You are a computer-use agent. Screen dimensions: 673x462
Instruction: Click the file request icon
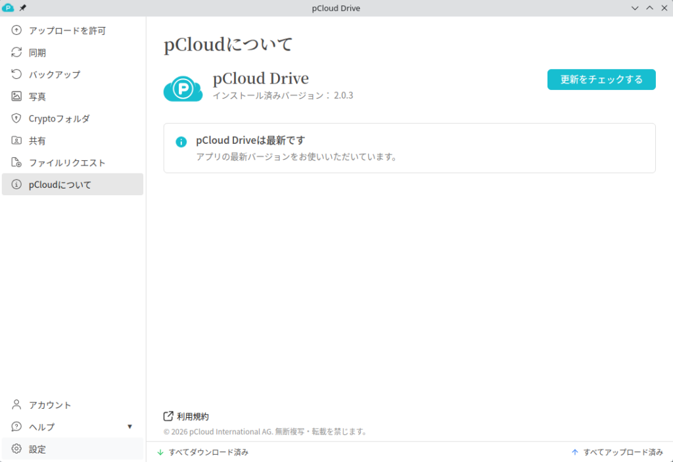point(17,163)
